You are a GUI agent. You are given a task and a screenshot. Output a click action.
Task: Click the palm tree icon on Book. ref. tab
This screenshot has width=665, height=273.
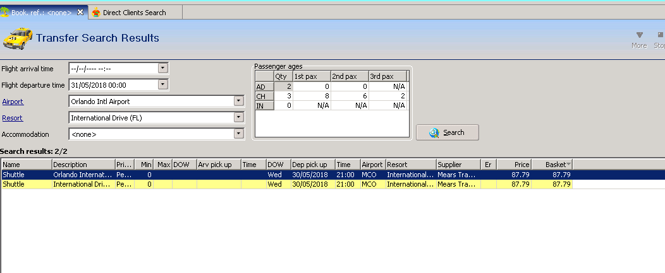4,12
